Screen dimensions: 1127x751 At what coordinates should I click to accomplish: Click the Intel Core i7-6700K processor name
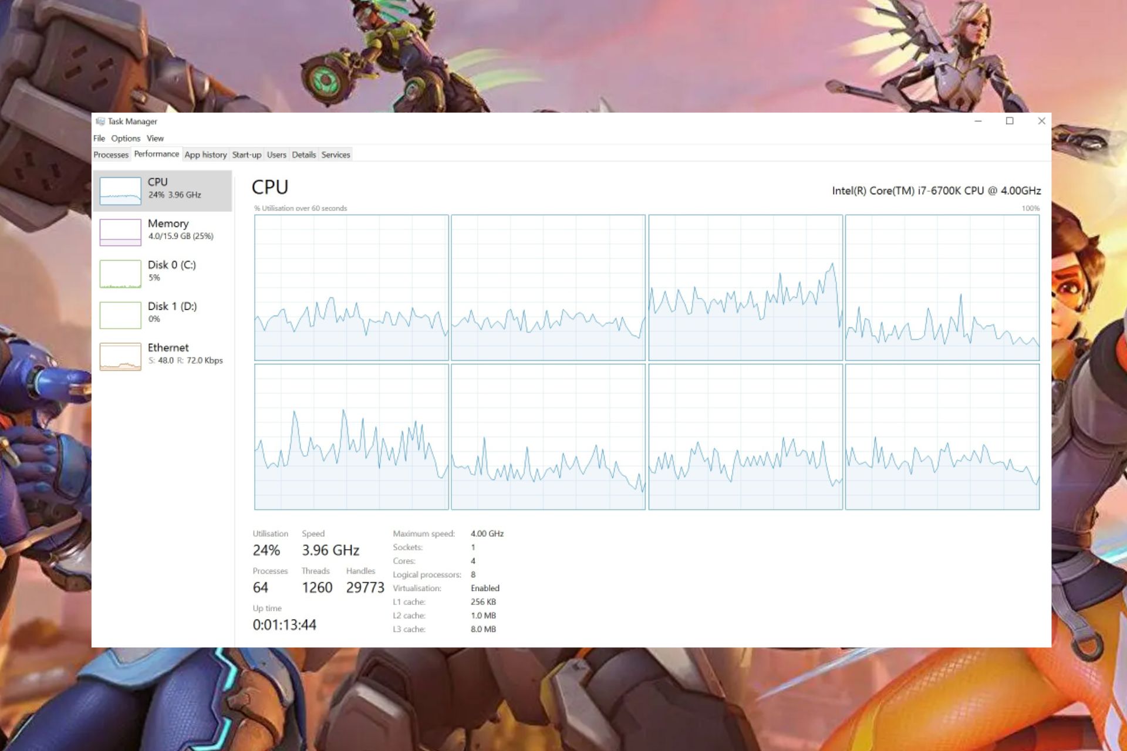tap(936, 191)
